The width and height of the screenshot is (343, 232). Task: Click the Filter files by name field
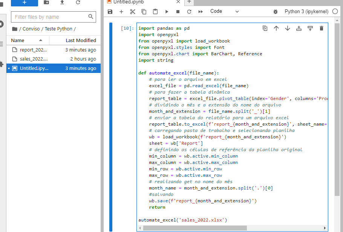coord(54,17)
